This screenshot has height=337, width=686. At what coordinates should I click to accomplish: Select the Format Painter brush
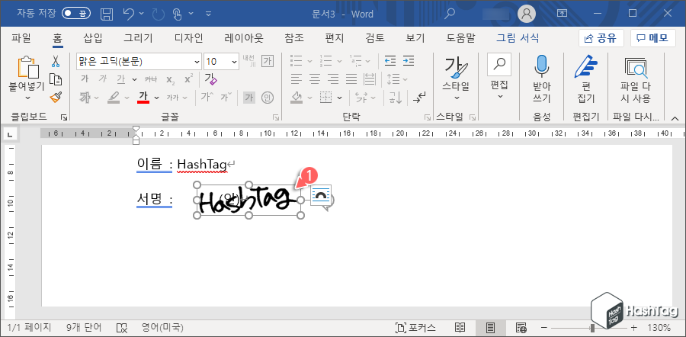[x=56, y=97]
